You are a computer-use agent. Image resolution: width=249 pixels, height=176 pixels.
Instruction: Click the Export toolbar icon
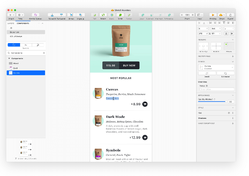point(230,15)
